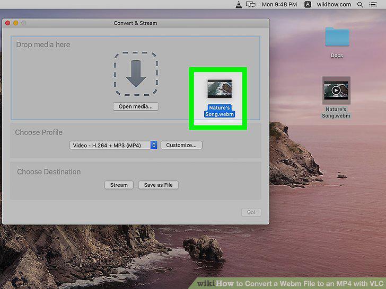Close the Convert & Stream window
This screenshot has width=386, height=289.
point(7,23)
